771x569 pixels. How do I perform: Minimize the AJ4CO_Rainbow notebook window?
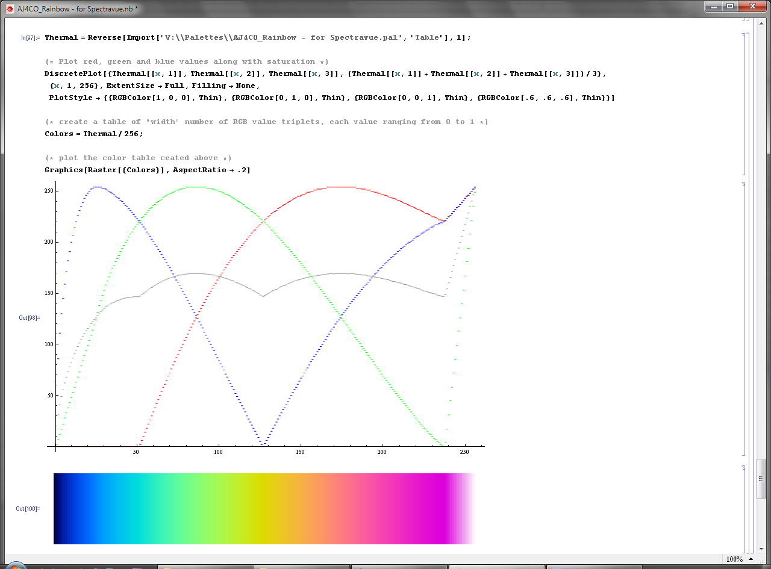click(714, 7)
